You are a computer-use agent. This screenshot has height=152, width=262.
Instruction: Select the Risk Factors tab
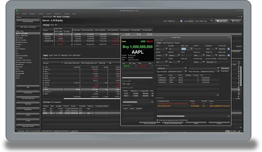coord(77,56)
